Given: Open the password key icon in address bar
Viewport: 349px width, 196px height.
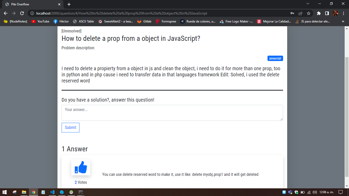Looking at the screenshot, I should click(293, 13).
